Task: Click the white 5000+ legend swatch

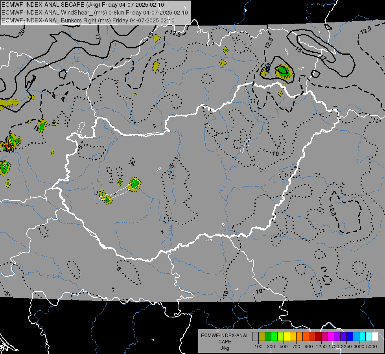Action: (375, 336)
